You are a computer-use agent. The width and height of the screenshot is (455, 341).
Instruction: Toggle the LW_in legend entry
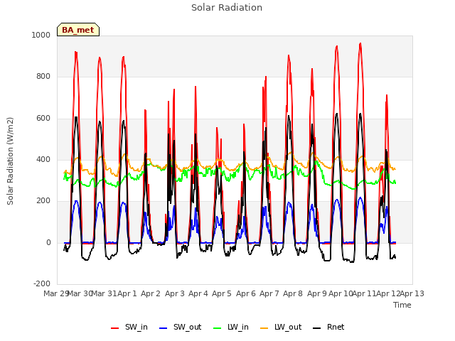coord(231,327)
